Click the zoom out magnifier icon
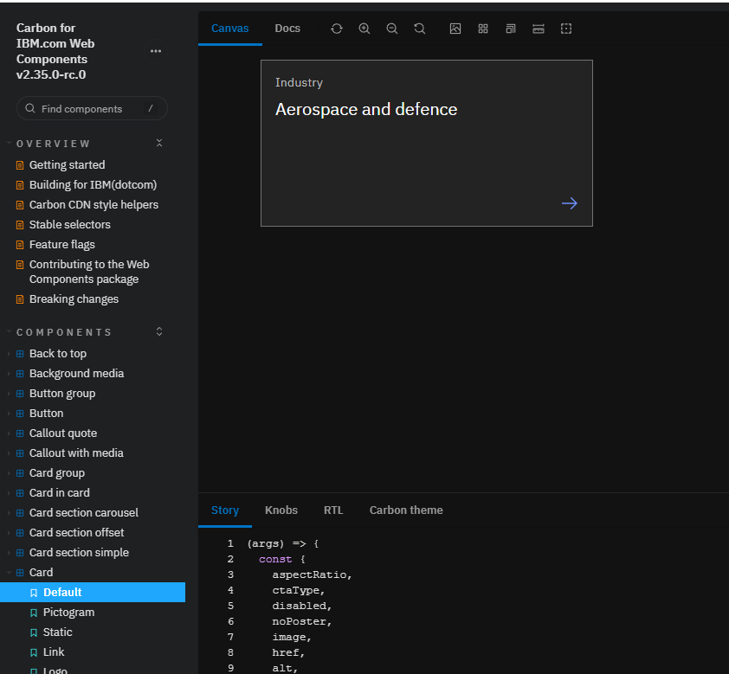Screen dimensions: 729x674 click(392, 29)
